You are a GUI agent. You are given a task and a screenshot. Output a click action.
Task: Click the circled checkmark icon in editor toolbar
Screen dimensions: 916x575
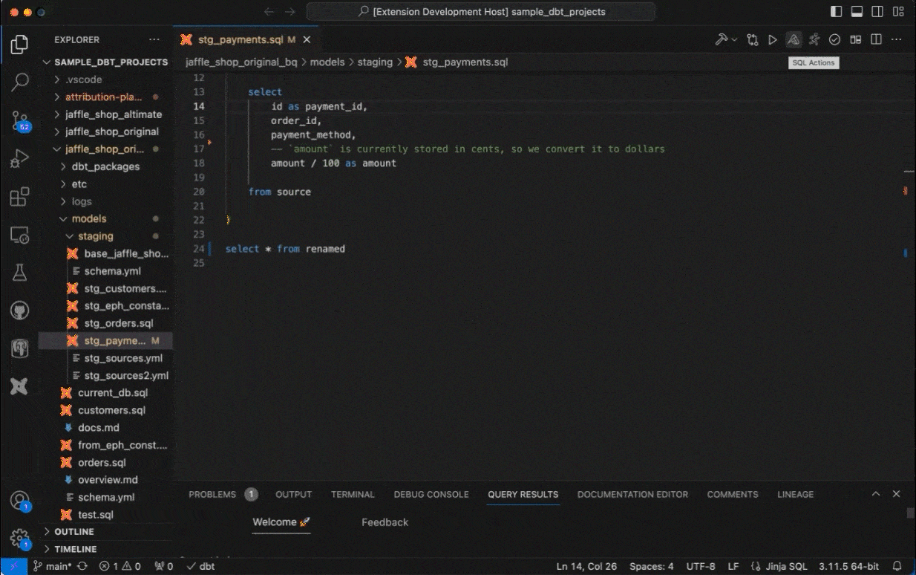coord(835,39)
